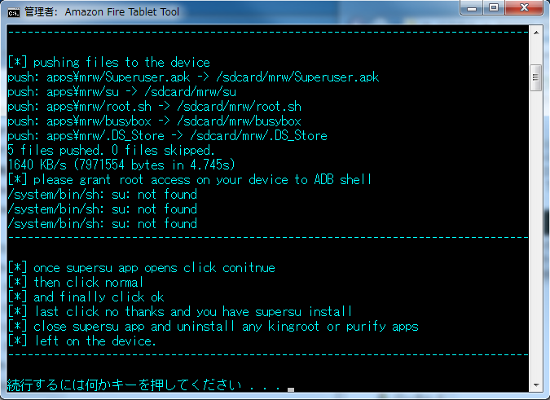Click the Superuser.apk push line

193,77
